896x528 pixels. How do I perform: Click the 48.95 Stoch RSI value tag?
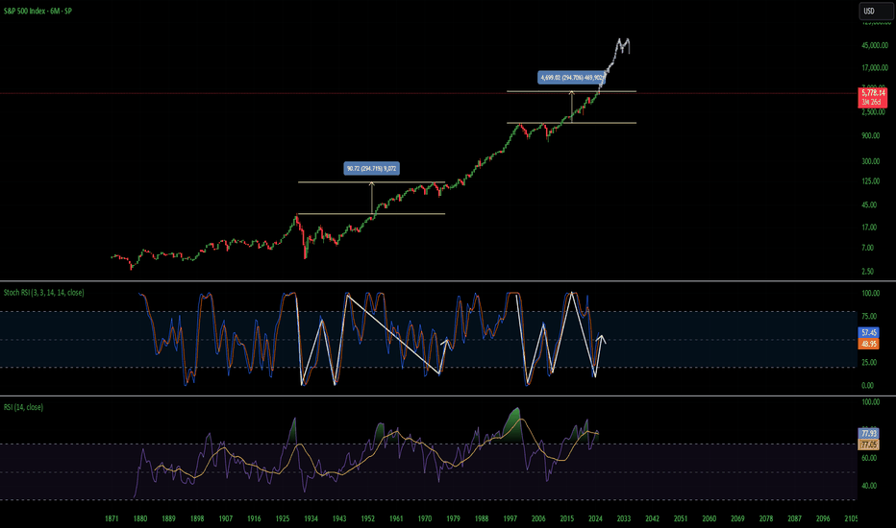pos(869,344)
